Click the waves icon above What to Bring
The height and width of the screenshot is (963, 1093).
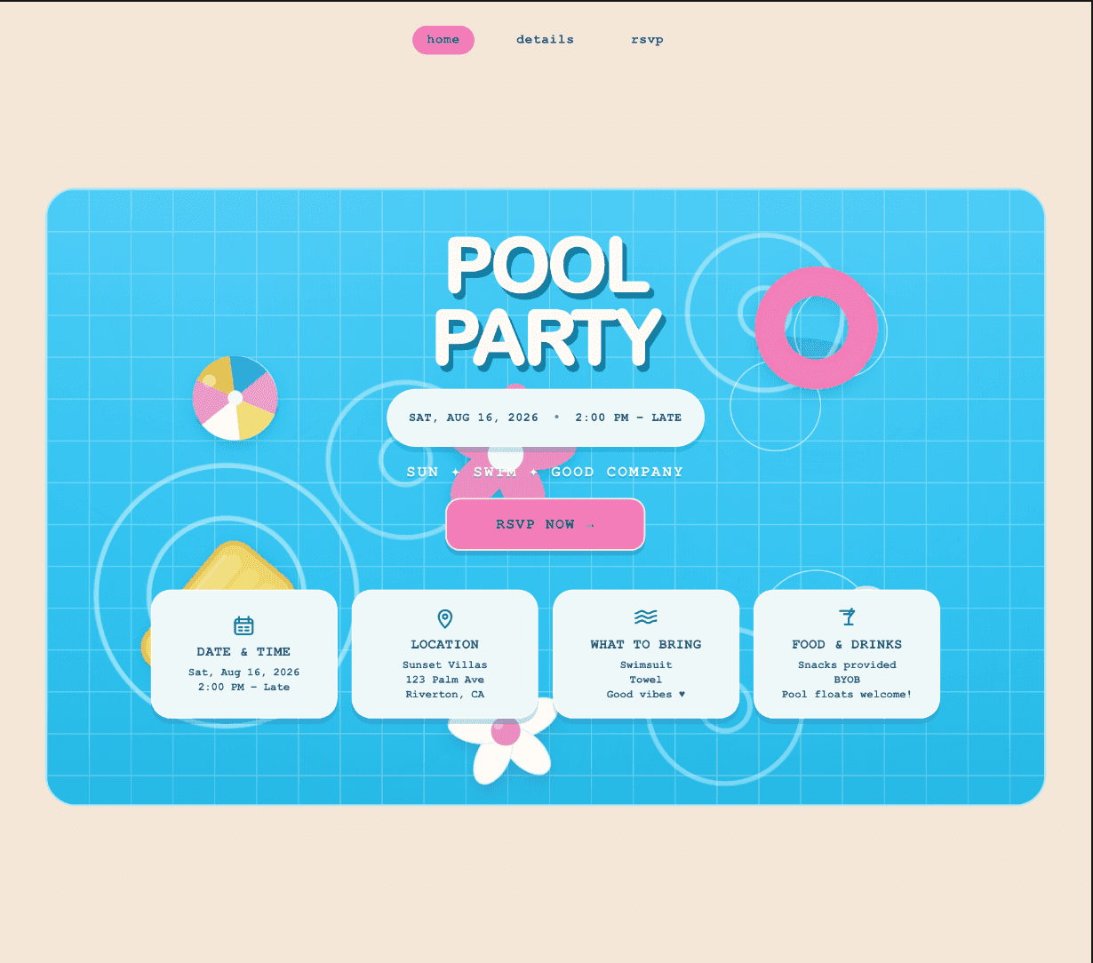[x=646, y=617]
